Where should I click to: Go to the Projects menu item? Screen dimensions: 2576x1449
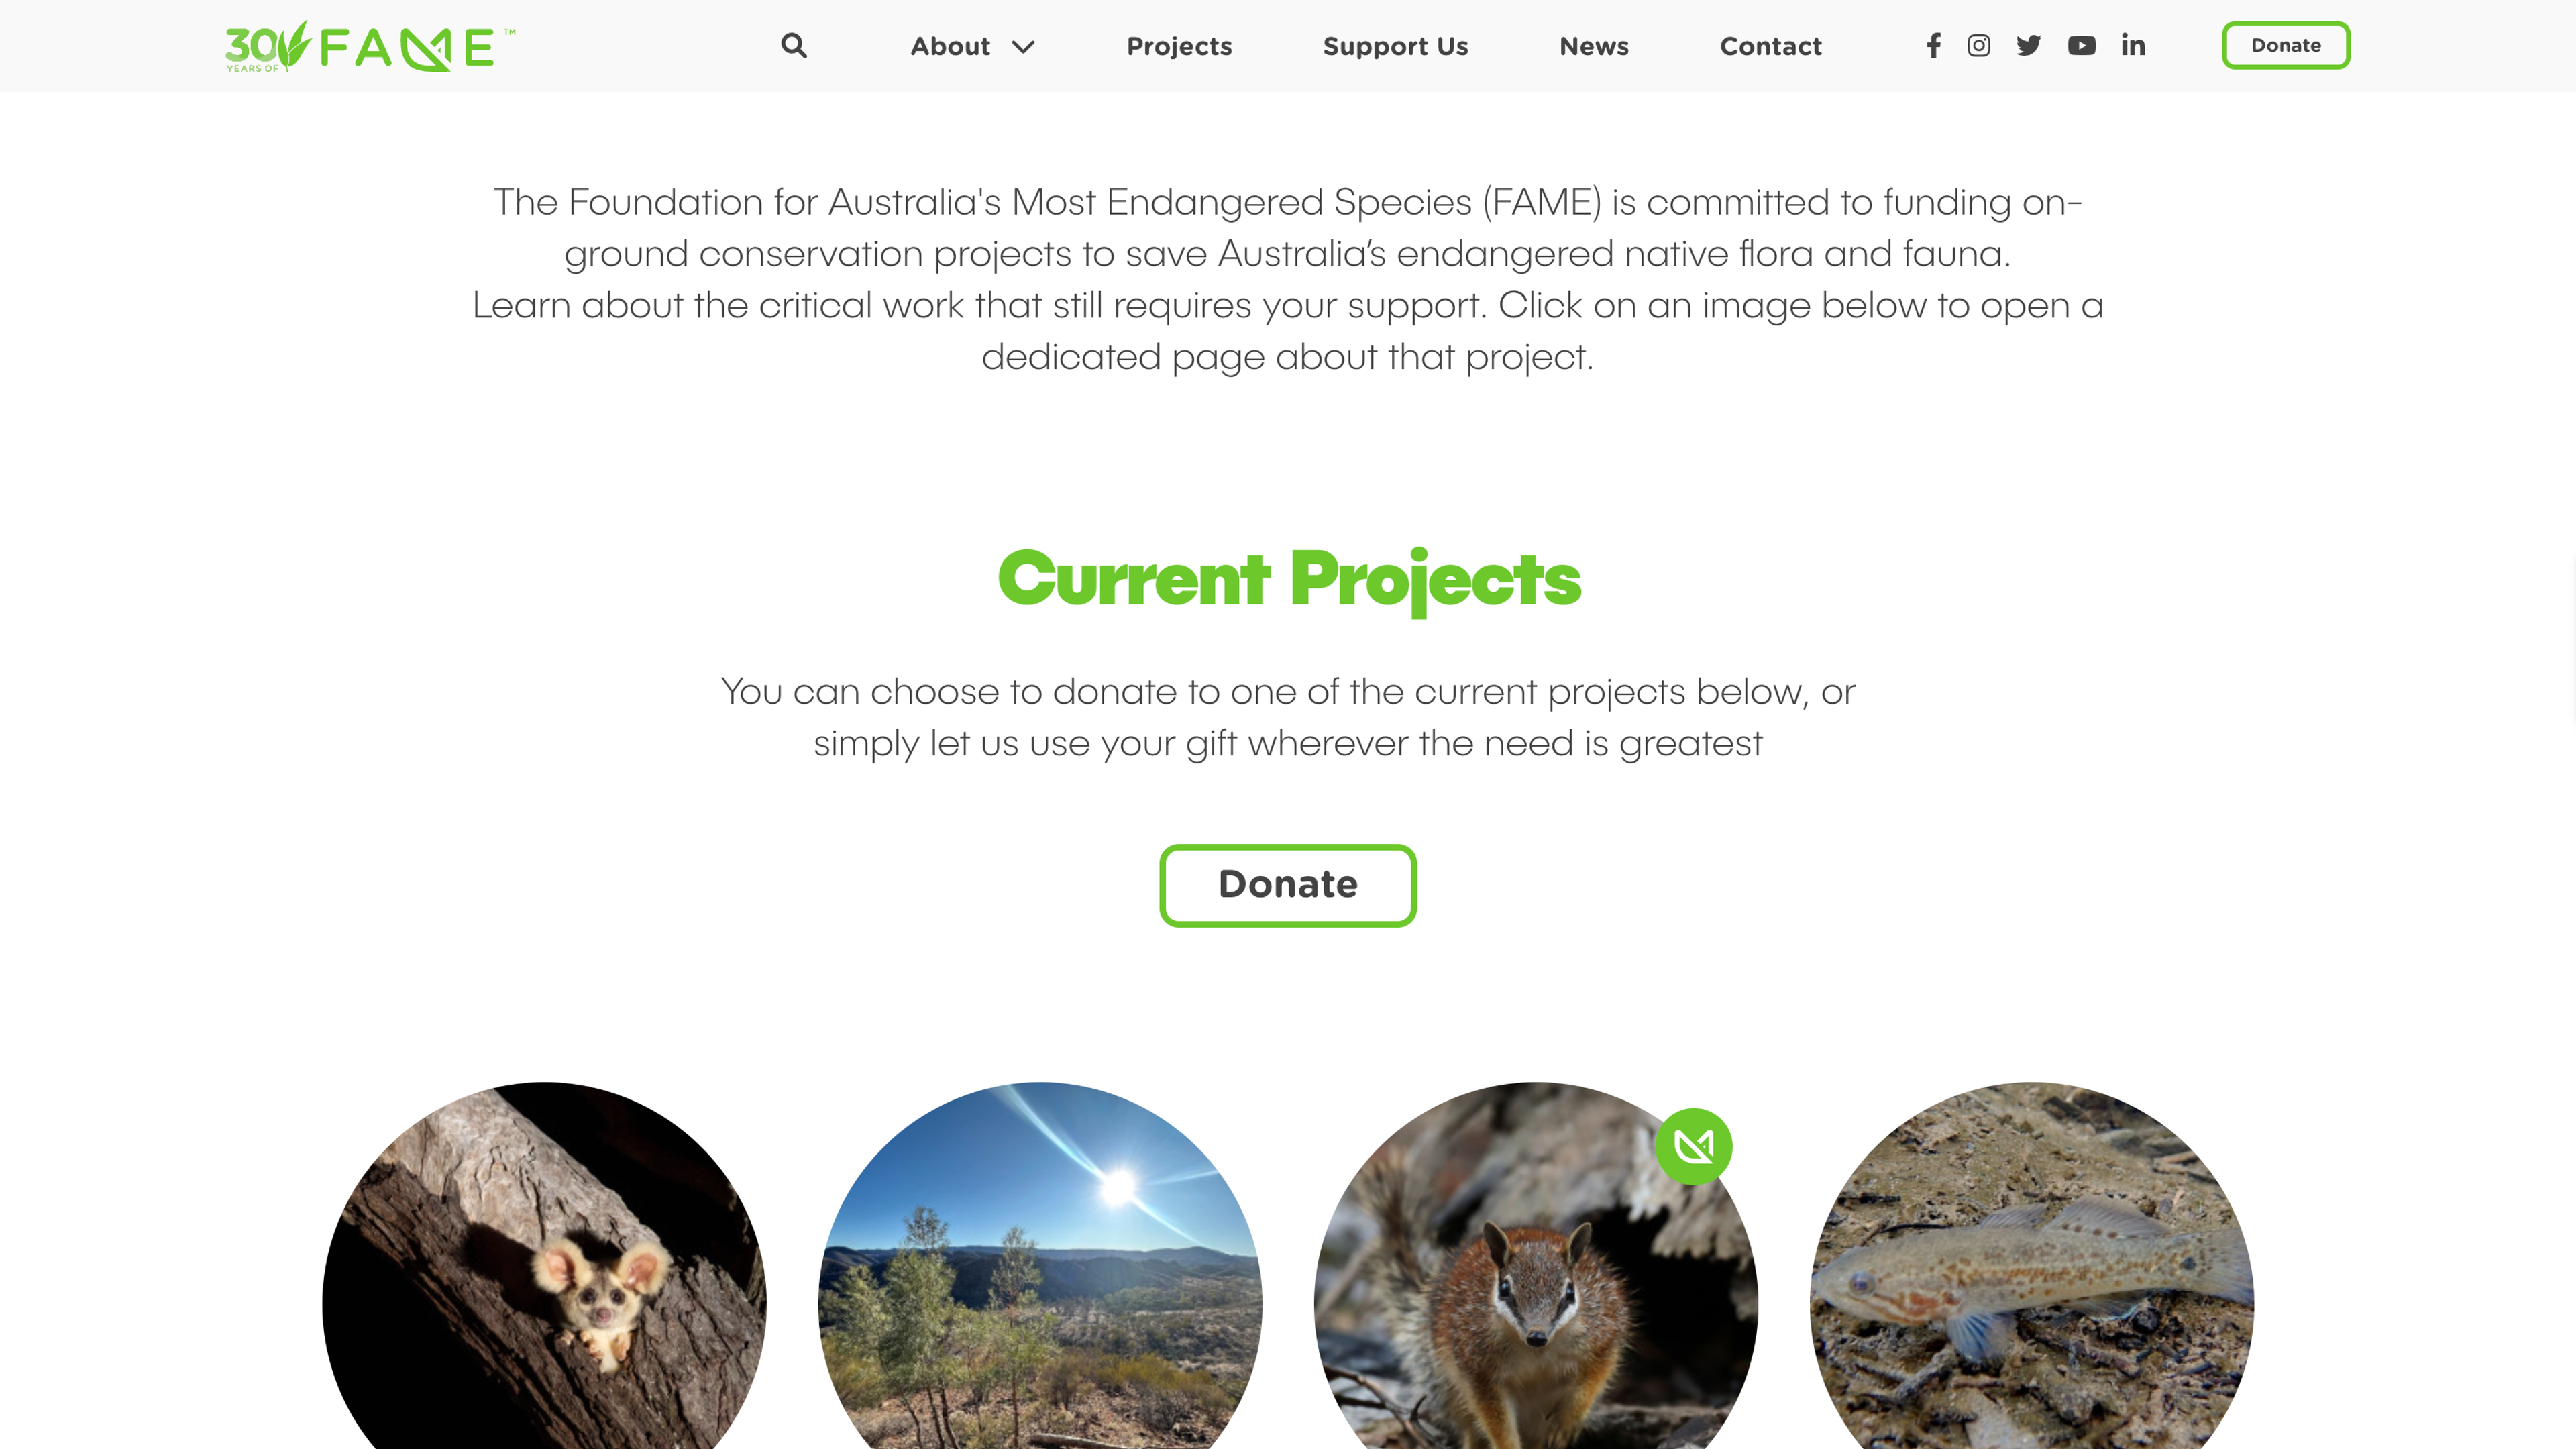(1179, 47)
